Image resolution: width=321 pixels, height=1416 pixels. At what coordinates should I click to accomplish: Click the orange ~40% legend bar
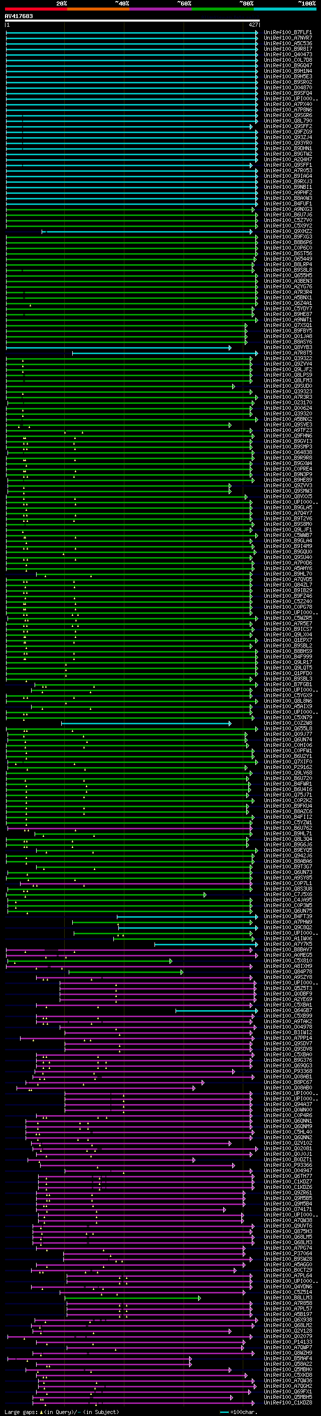click(x=98, y=9)
